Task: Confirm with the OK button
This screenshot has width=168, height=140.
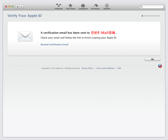Action: pos(152,59)
